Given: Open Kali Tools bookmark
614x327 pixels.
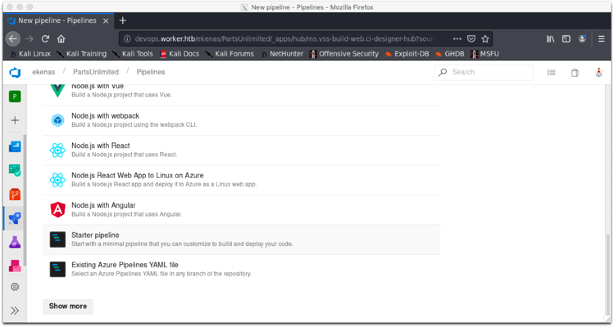Looking at the screenshot, I should [133, 54].
